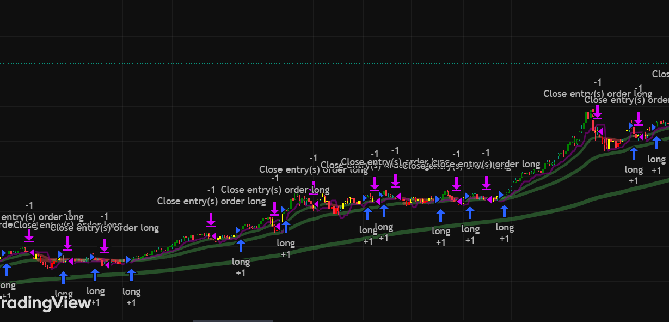This screenshot has width=669, height=322.
Task: Click the rightmost magenta close-entry arrow
Action: 638,118
